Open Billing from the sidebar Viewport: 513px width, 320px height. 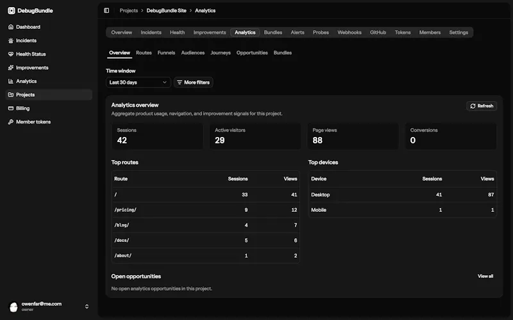pyautogui.click(x=49, y=108)
